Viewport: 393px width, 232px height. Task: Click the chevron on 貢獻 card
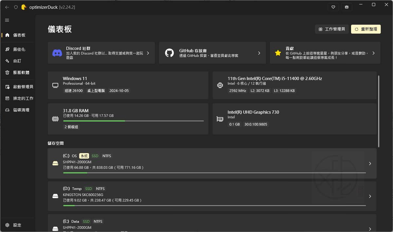point(374,53)
